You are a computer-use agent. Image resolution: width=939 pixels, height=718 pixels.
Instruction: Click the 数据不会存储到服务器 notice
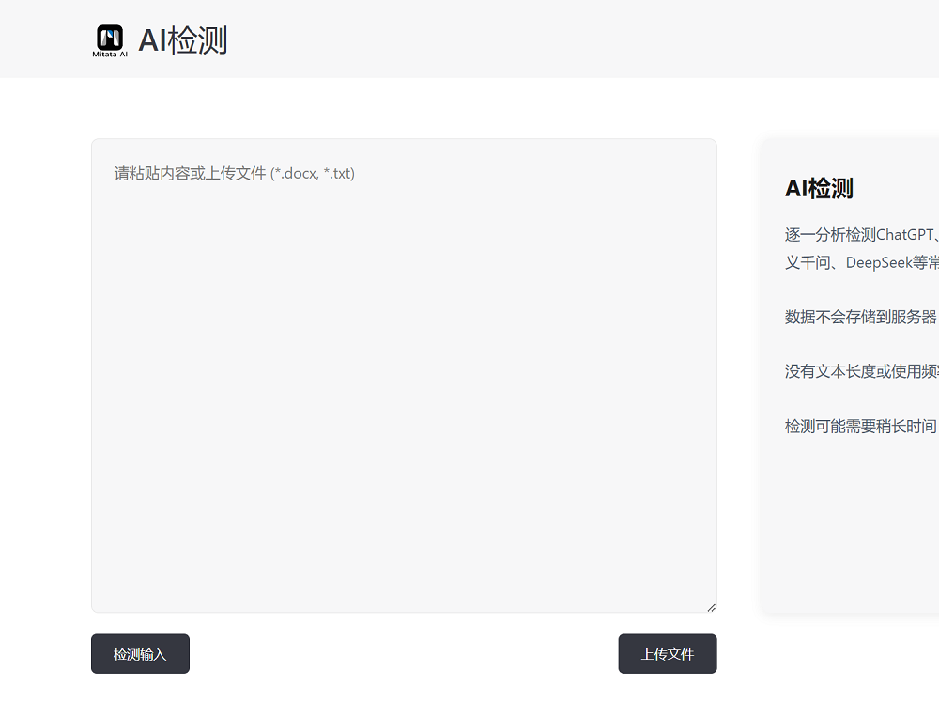click(861, 317)
